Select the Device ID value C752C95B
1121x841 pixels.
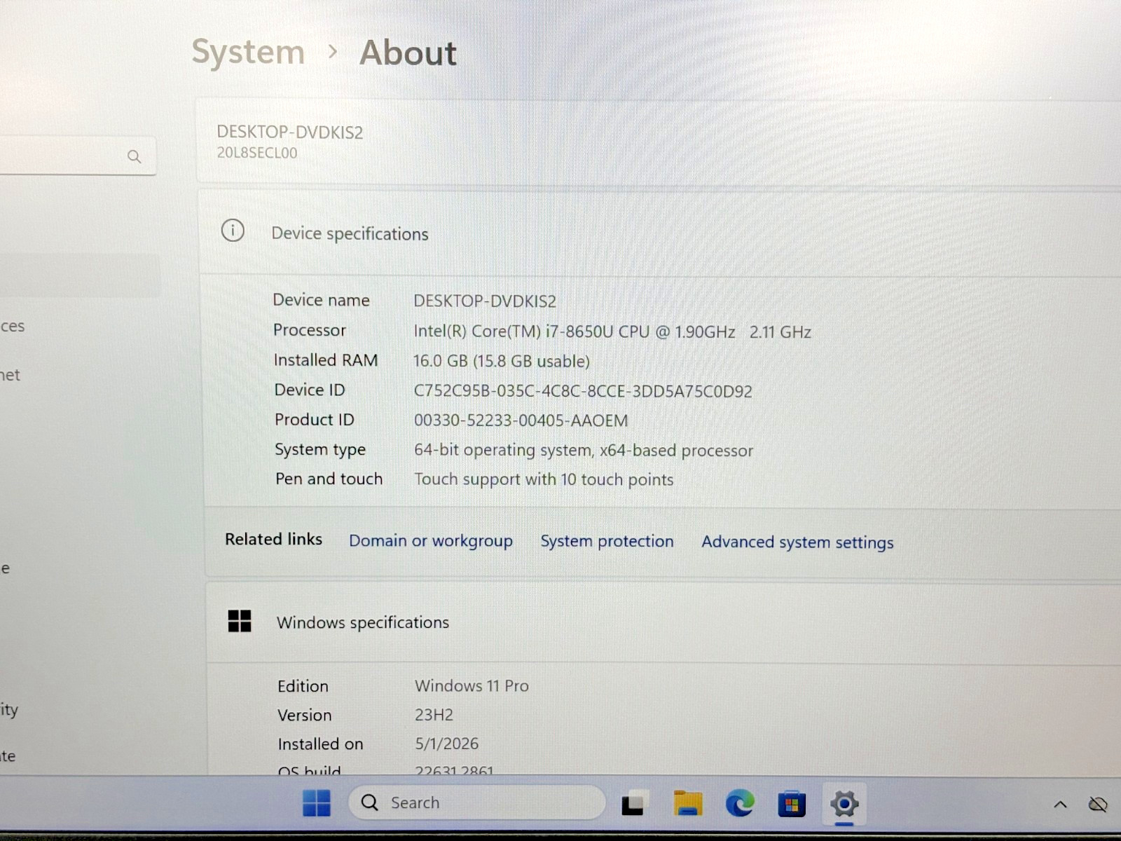pyautogui.click(x=583, y=391)
